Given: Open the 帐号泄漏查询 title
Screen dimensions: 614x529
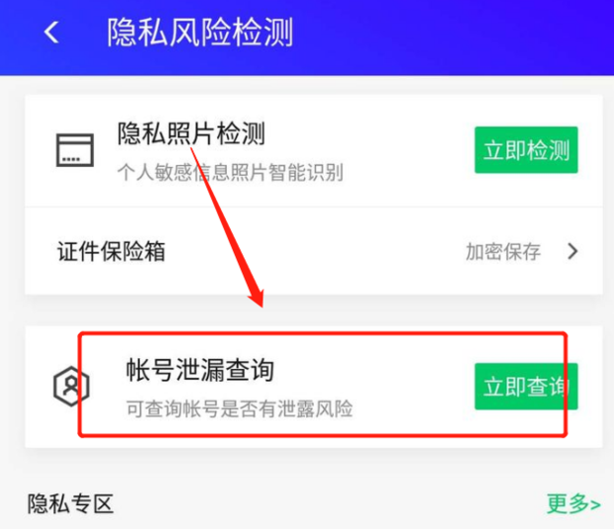Looking at the screenshot, I should click(200, 370).
